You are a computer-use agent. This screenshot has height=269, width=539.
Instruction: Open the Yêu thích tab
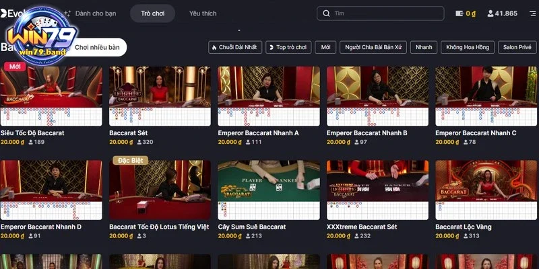(203, 13)
